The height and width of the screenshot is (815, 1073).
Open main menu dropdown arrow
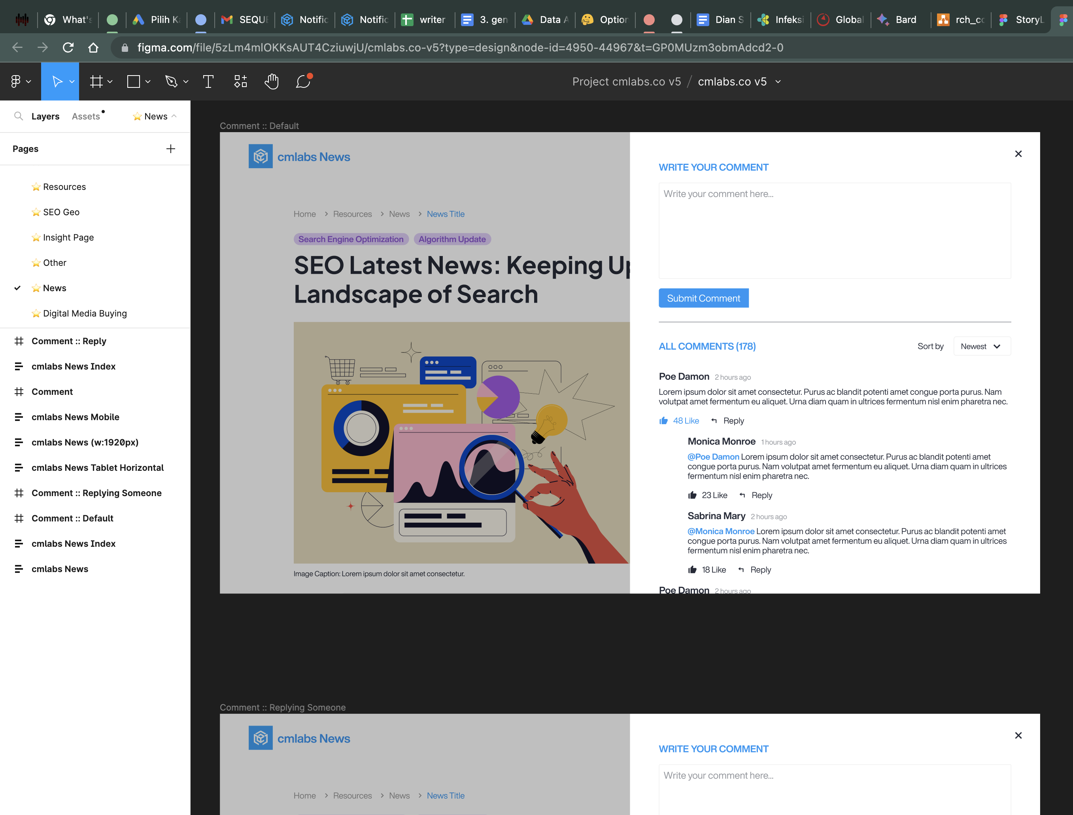click(x=28, y=81)
